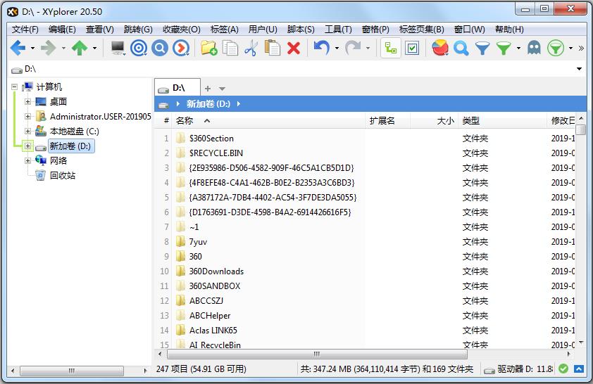Click the 新加卷 (D:) breadcrumb
This screenshot has height=384, width=593.
click(x=208, y=104)
